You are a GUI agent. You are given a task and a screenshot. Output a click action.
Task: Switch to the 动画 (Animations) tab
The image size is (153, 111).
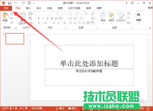pyautogui.click(x=60, y=8)
